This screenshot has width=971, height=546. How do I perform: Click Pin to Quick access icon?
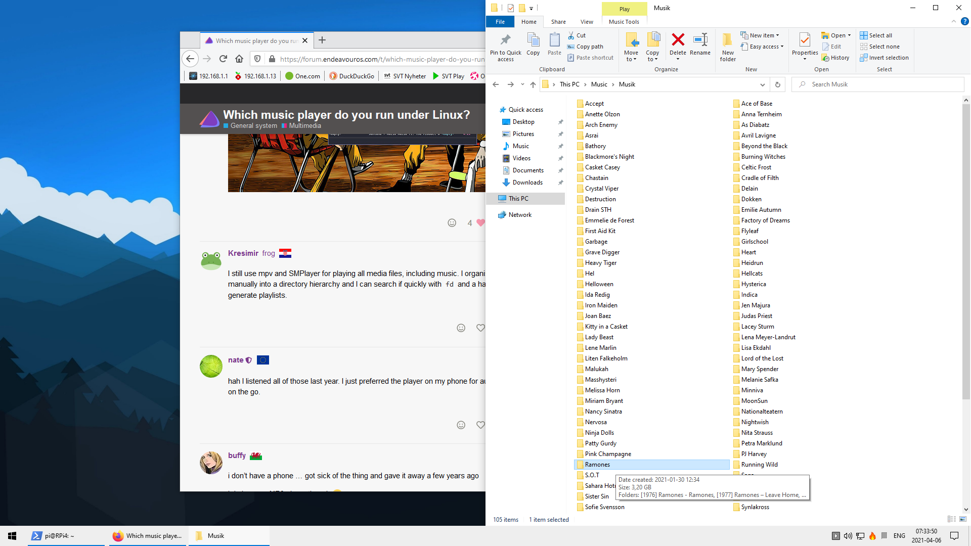(505, 40)
